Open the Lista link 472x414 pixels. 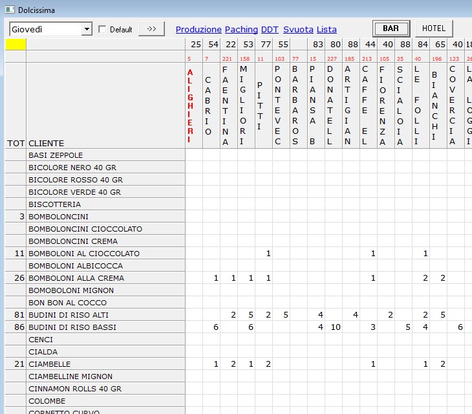327,29
